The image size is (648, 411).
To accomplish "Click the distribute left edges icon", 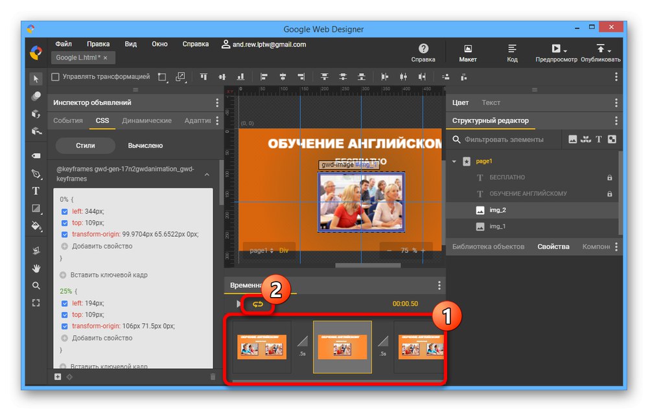I will [x=384, y=77].
